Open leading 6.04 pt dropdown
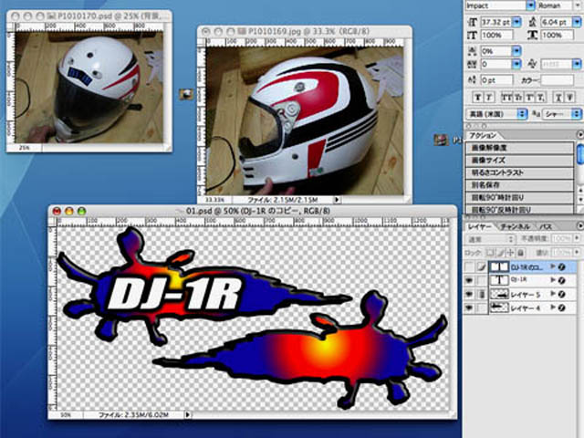584x438 pixels. click(577, 22)
